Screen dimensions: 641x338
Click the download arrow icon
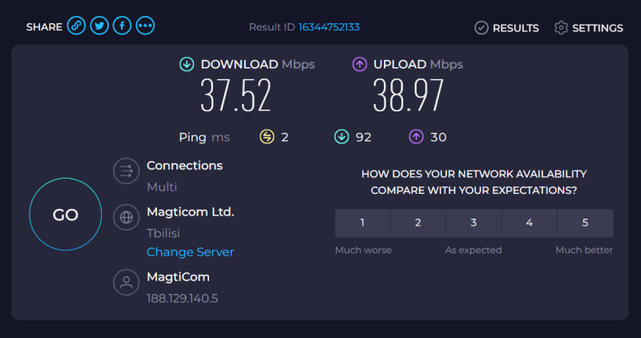click(x=187, y=64)
